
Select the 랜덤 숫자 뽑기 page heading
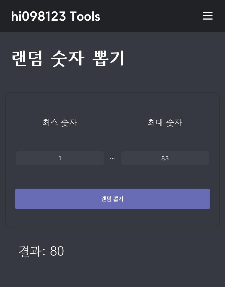68,58
